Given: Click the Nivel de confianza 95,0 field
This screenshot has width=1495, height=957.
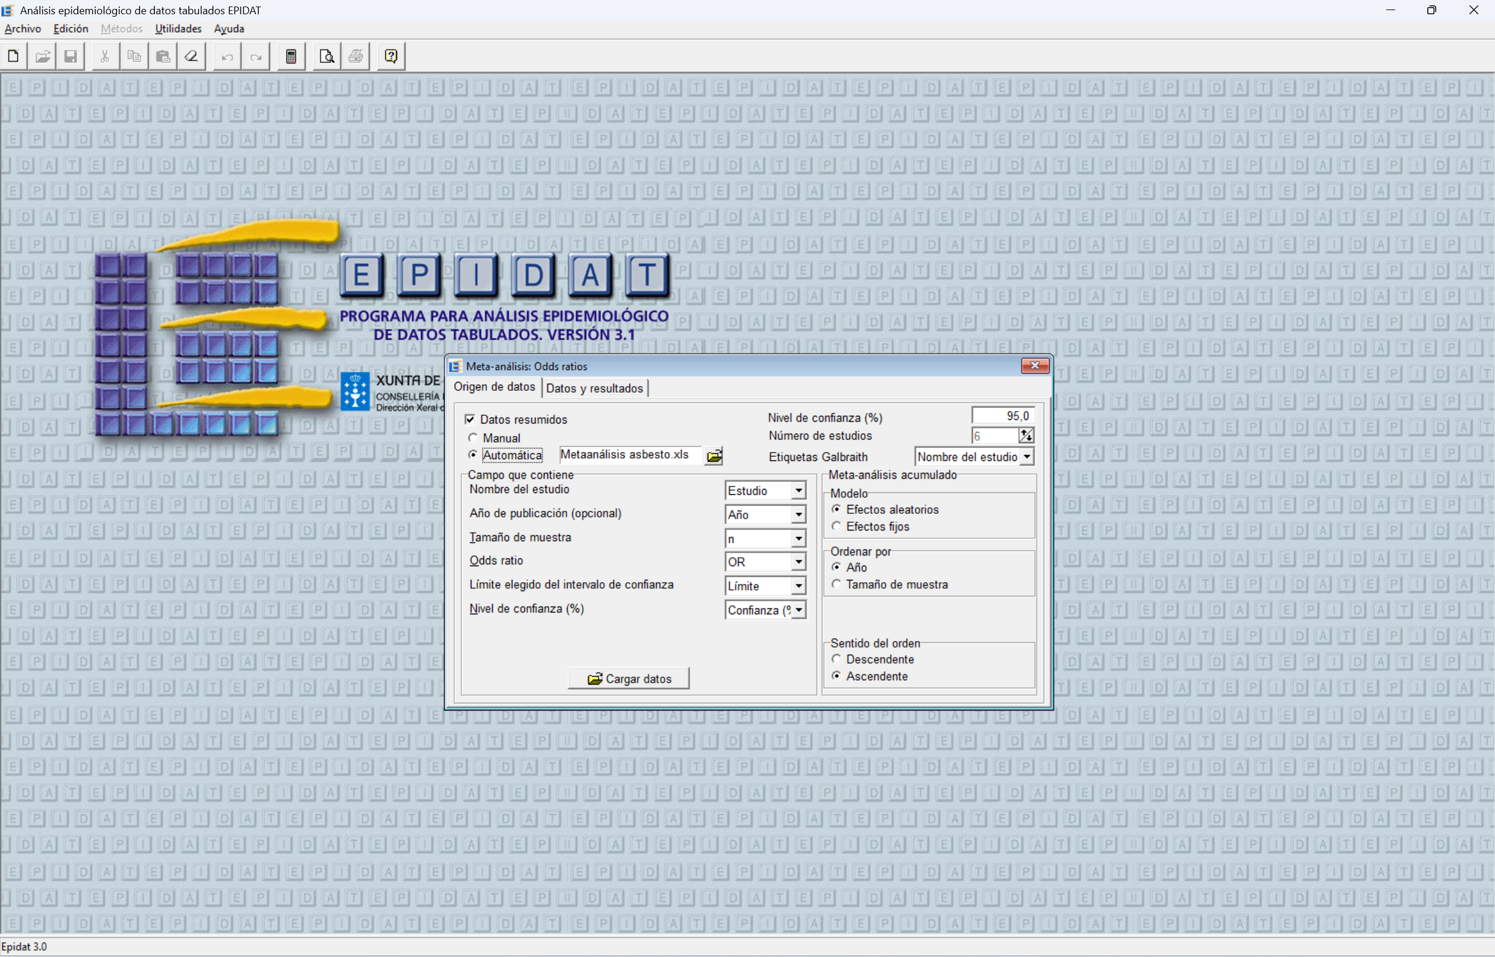Looking at the screenshot, I should click(1002, 416).
